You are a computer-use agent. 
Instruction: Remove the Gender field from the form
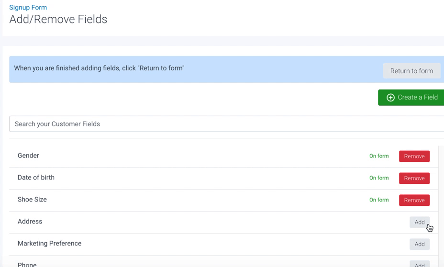click(414, 156)
